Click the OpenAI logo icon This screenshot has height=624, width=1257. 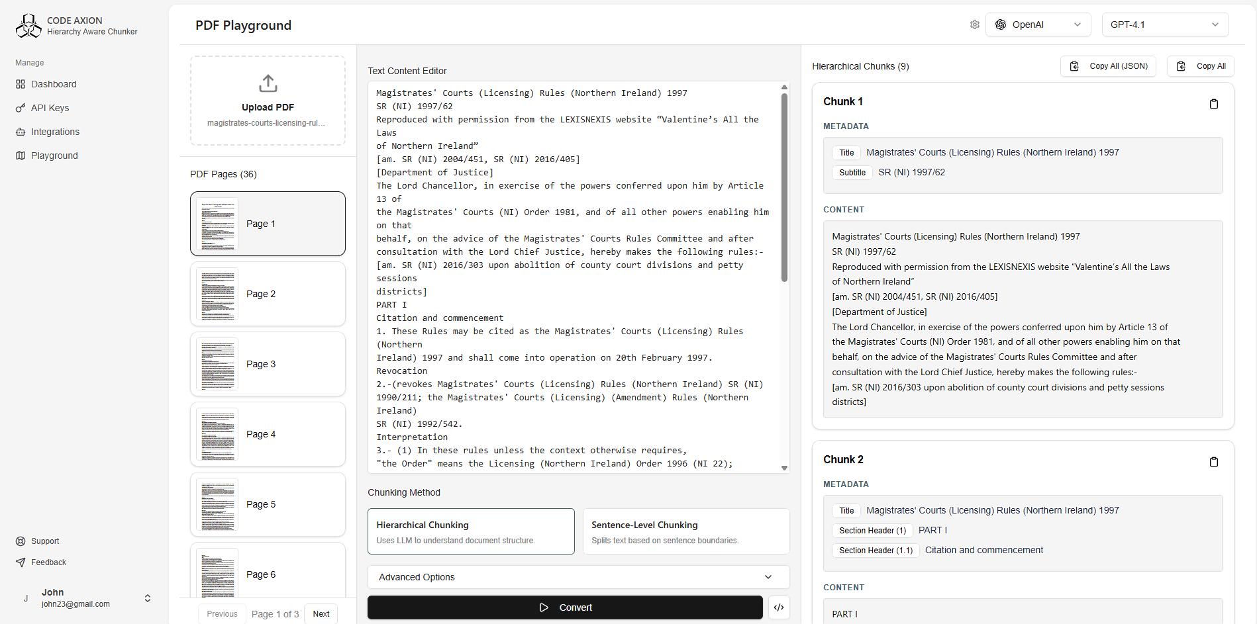(1001, 24)
